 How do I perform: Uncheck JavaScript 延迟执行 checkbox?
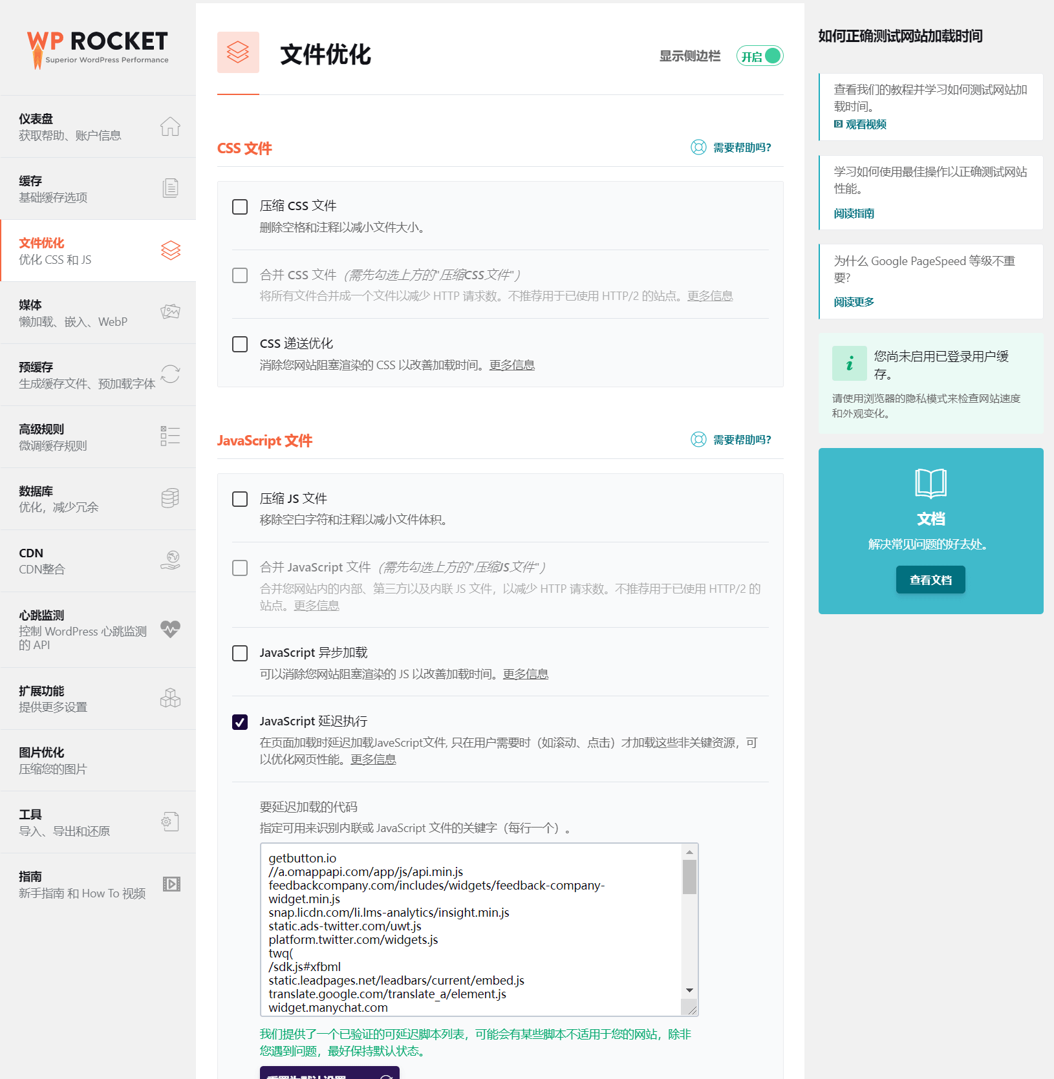pyautogui.click(x=240, y=721)
